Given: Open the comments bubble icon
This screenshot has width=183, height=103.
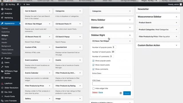Looking at the screenshot, I should [18, 5].
